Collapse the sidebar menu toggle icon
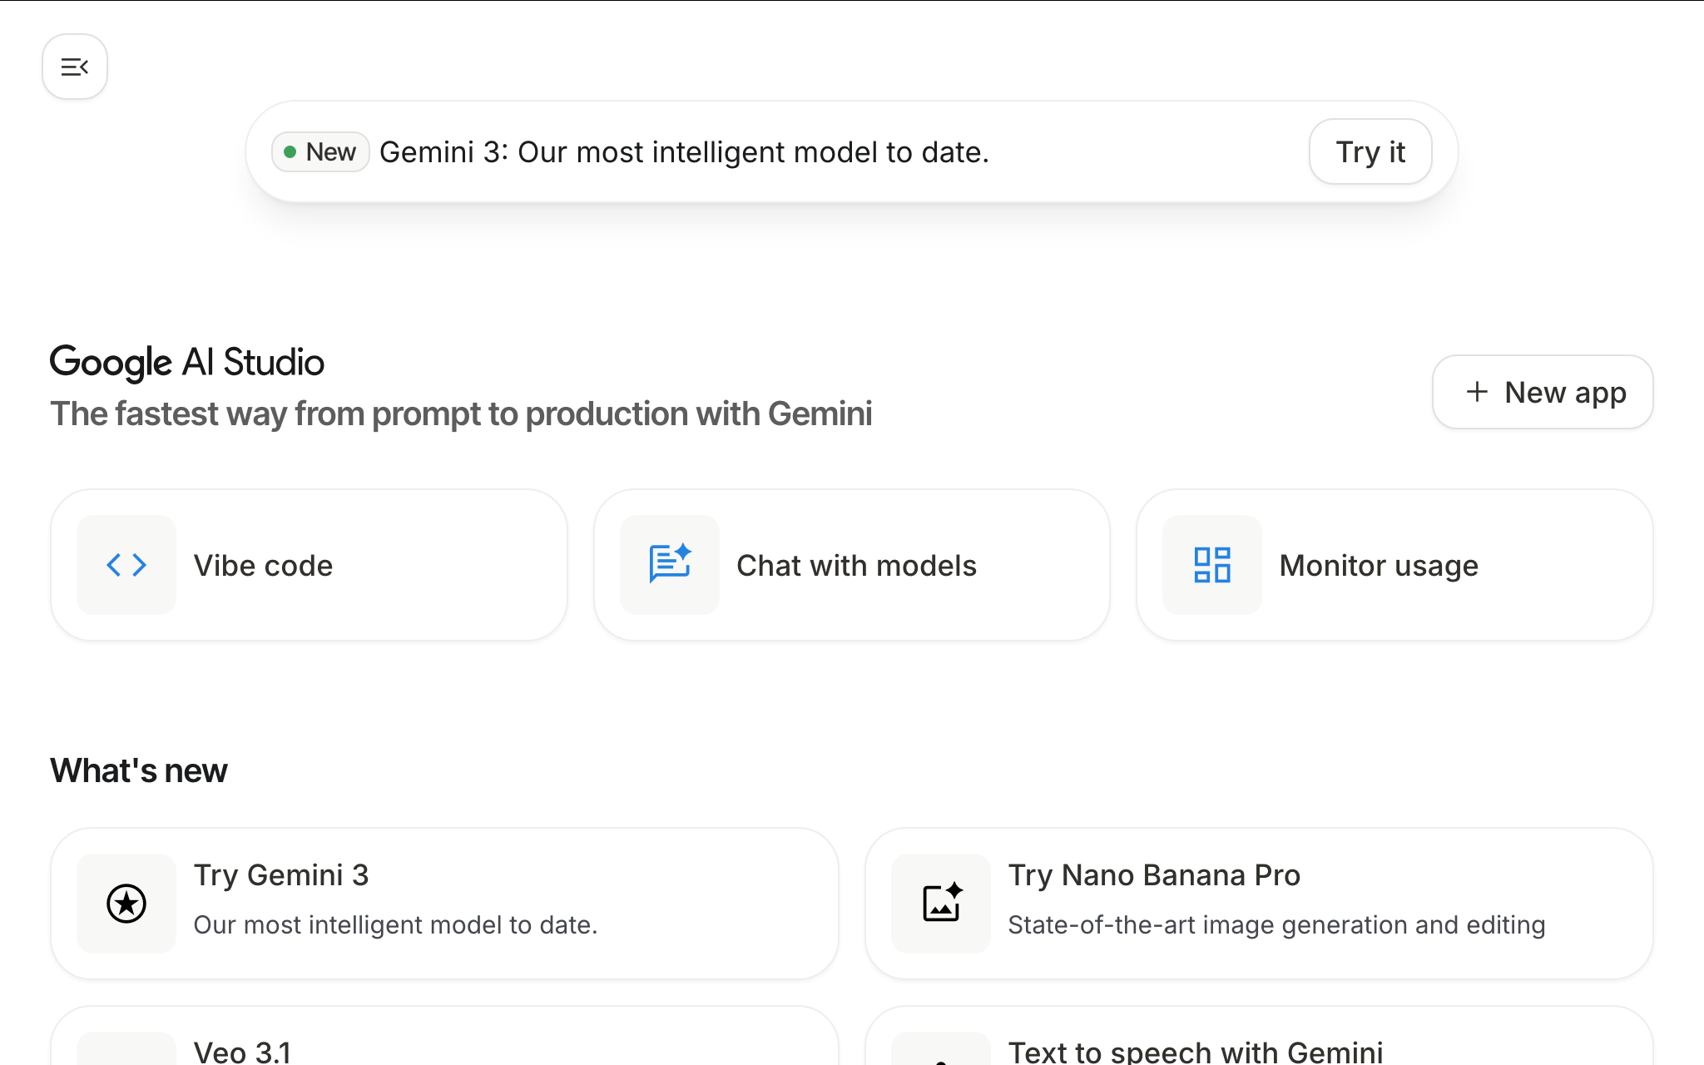The height and width of the screenshot is (1065, 1704). [x=75, y=67]
